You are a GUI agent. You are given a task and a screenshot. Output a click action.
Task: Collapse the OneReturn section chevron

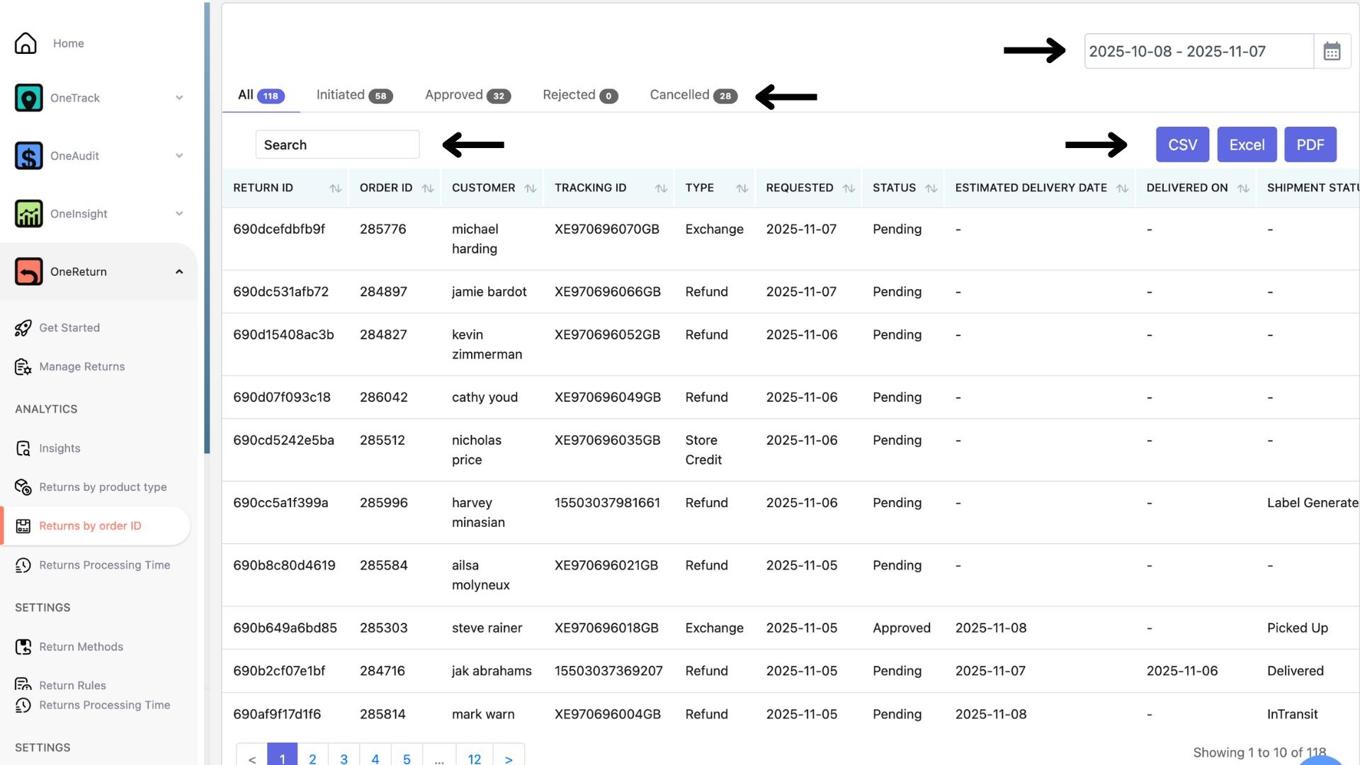[179, 272]
